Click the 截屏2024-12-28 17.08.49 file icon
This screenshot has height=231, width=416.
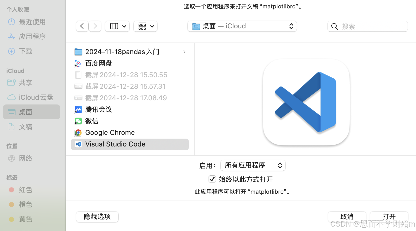click(78, 98)
